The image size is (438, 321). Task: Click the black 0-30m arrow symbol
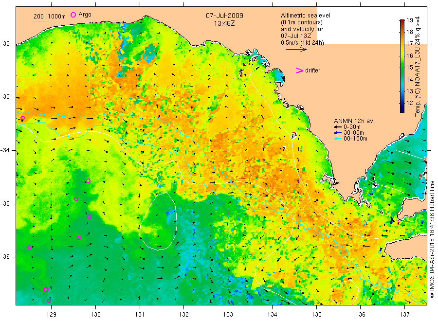338,127
